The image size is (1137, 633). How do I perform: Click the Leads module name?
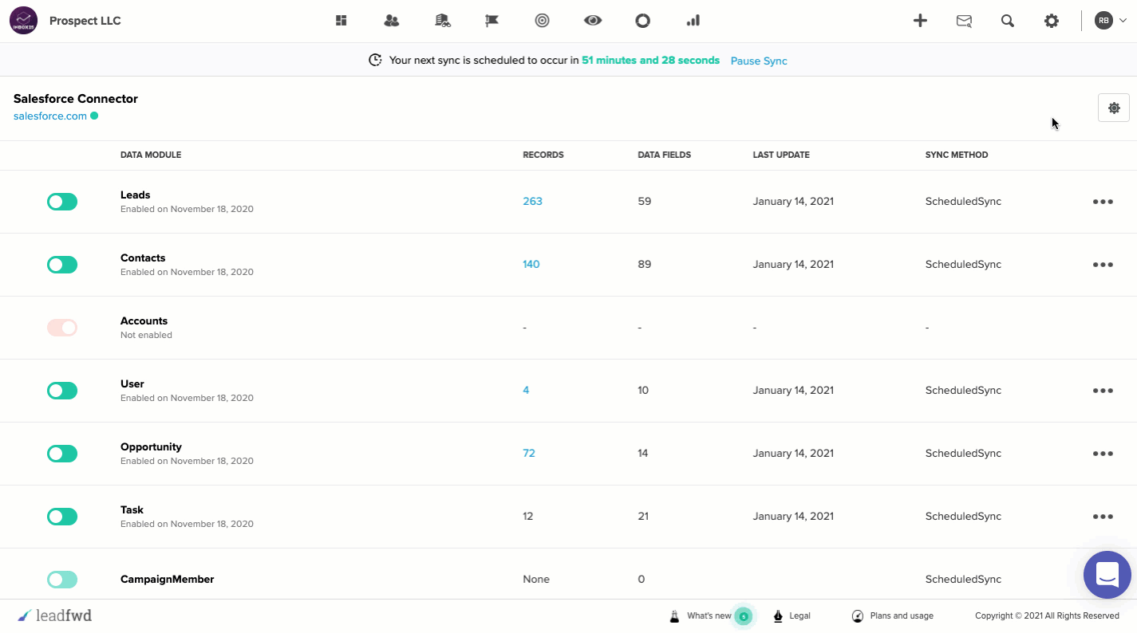pyautogui.click(x=136, y=195)
